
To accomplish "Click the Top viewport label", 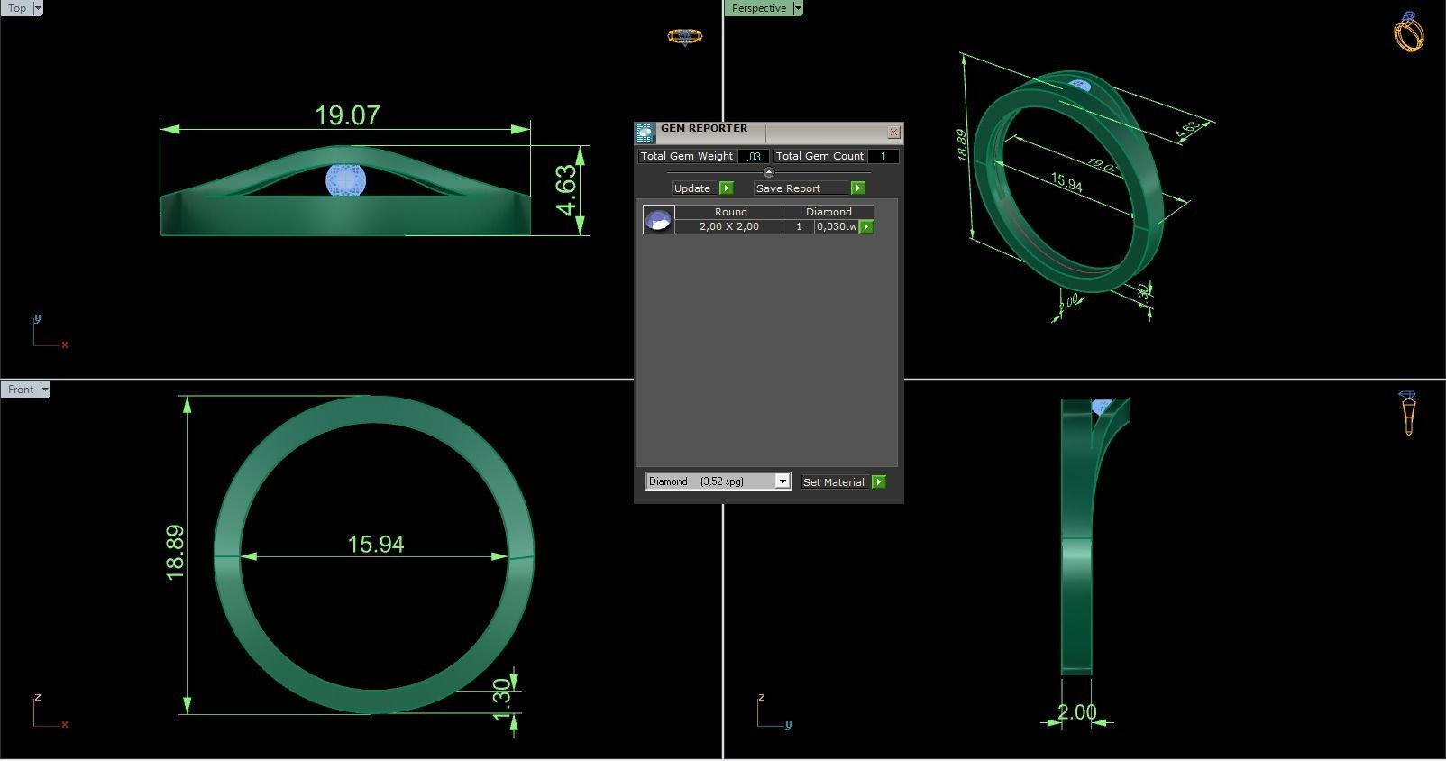I will (x=17, y=8).
